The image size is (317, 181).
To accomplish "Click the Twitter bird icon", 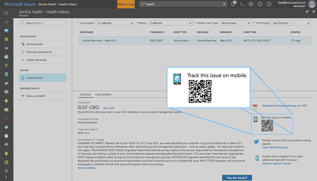I will click(257, 141).
